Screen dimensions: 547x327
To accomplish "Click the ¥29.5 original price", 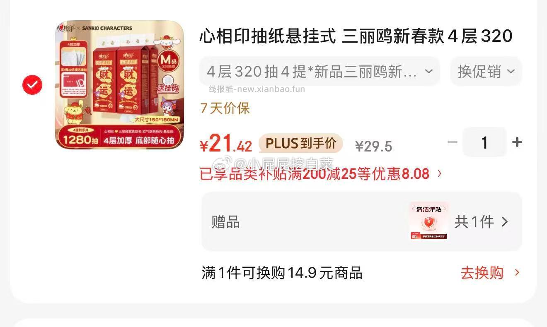I will 374,146.
